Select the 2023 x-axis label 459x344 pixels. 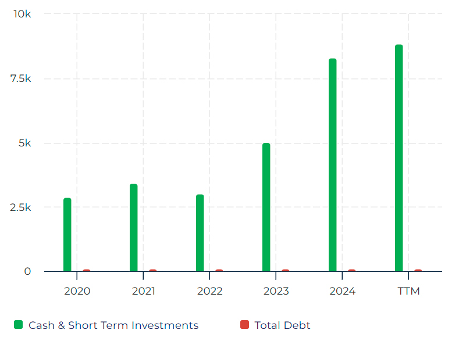[x=276, y=291]
